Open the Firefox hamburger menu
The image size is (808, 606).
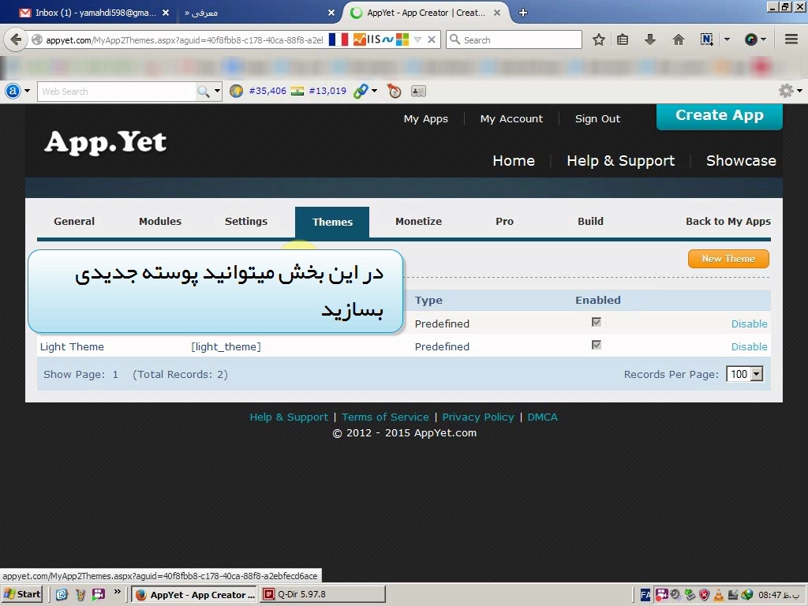click(791, 39)
